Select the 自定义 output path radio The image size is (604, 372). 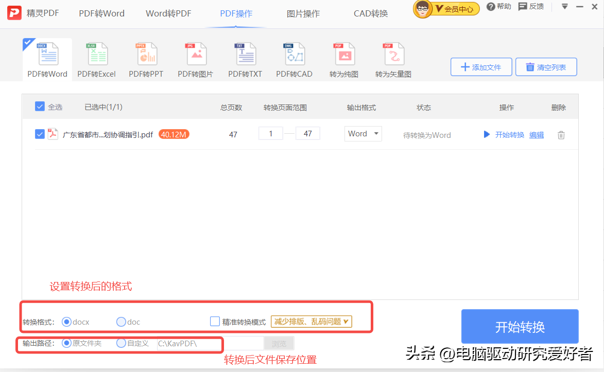(x=122, y=343)
